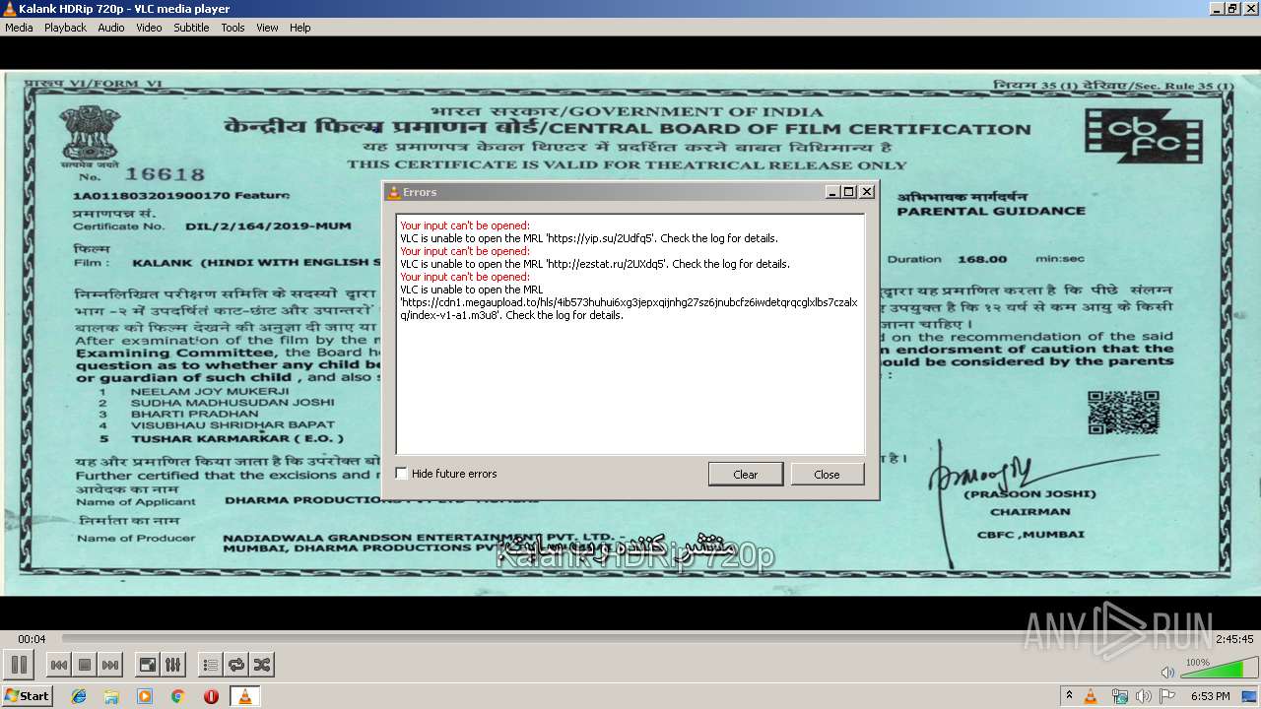This screenshot has width=1261, height=709.
Task: Show hidden system tray icons
Action: coord(1069,696)
